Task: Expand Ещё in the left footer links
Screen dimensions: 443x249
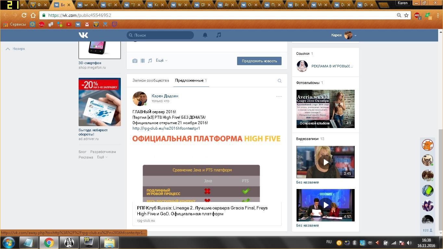Action: click(x=102, y=157)
